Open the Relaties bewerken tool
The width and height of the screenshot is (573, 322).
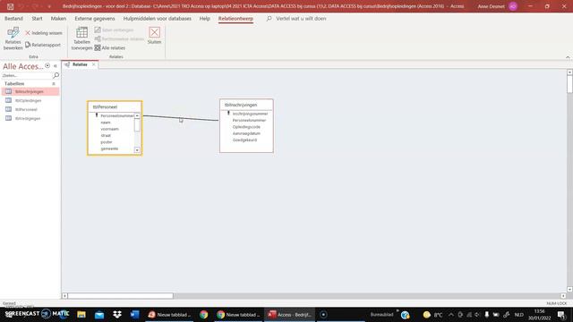tap(13, 38)
